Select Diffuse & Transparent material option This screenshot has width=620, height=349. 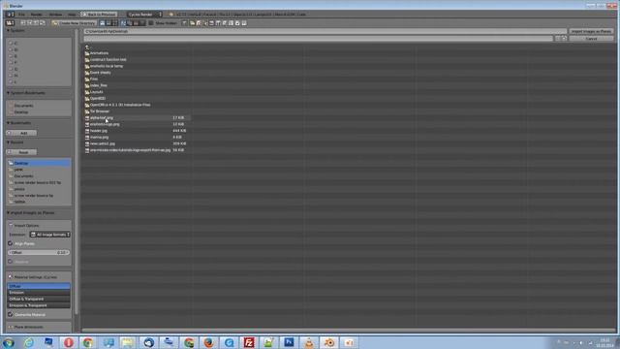click(39, 299)
